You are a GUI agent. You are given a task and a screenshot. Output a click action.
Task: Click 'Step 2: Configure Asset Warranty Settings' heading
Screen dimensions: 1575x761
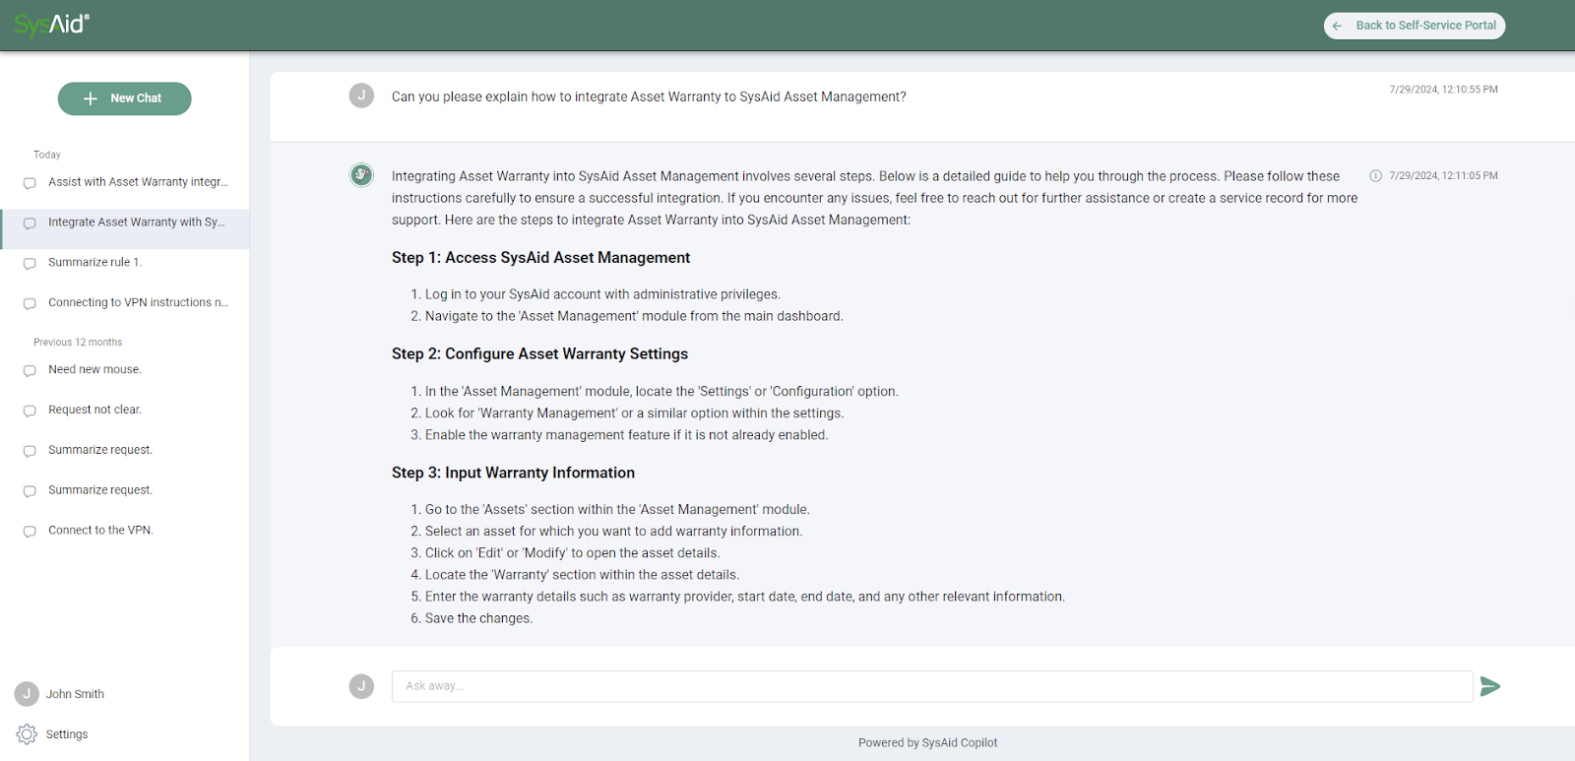[x=539, y=354]
